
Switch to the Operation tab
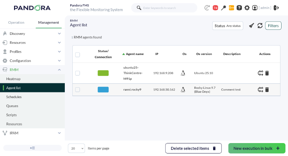tap(16, 23)
